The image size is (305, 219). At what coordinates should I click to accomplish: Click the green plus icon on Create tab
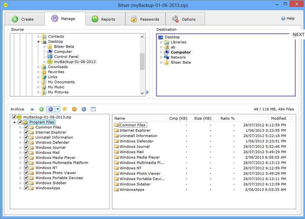pyautogui.click(x=15, y=19)
